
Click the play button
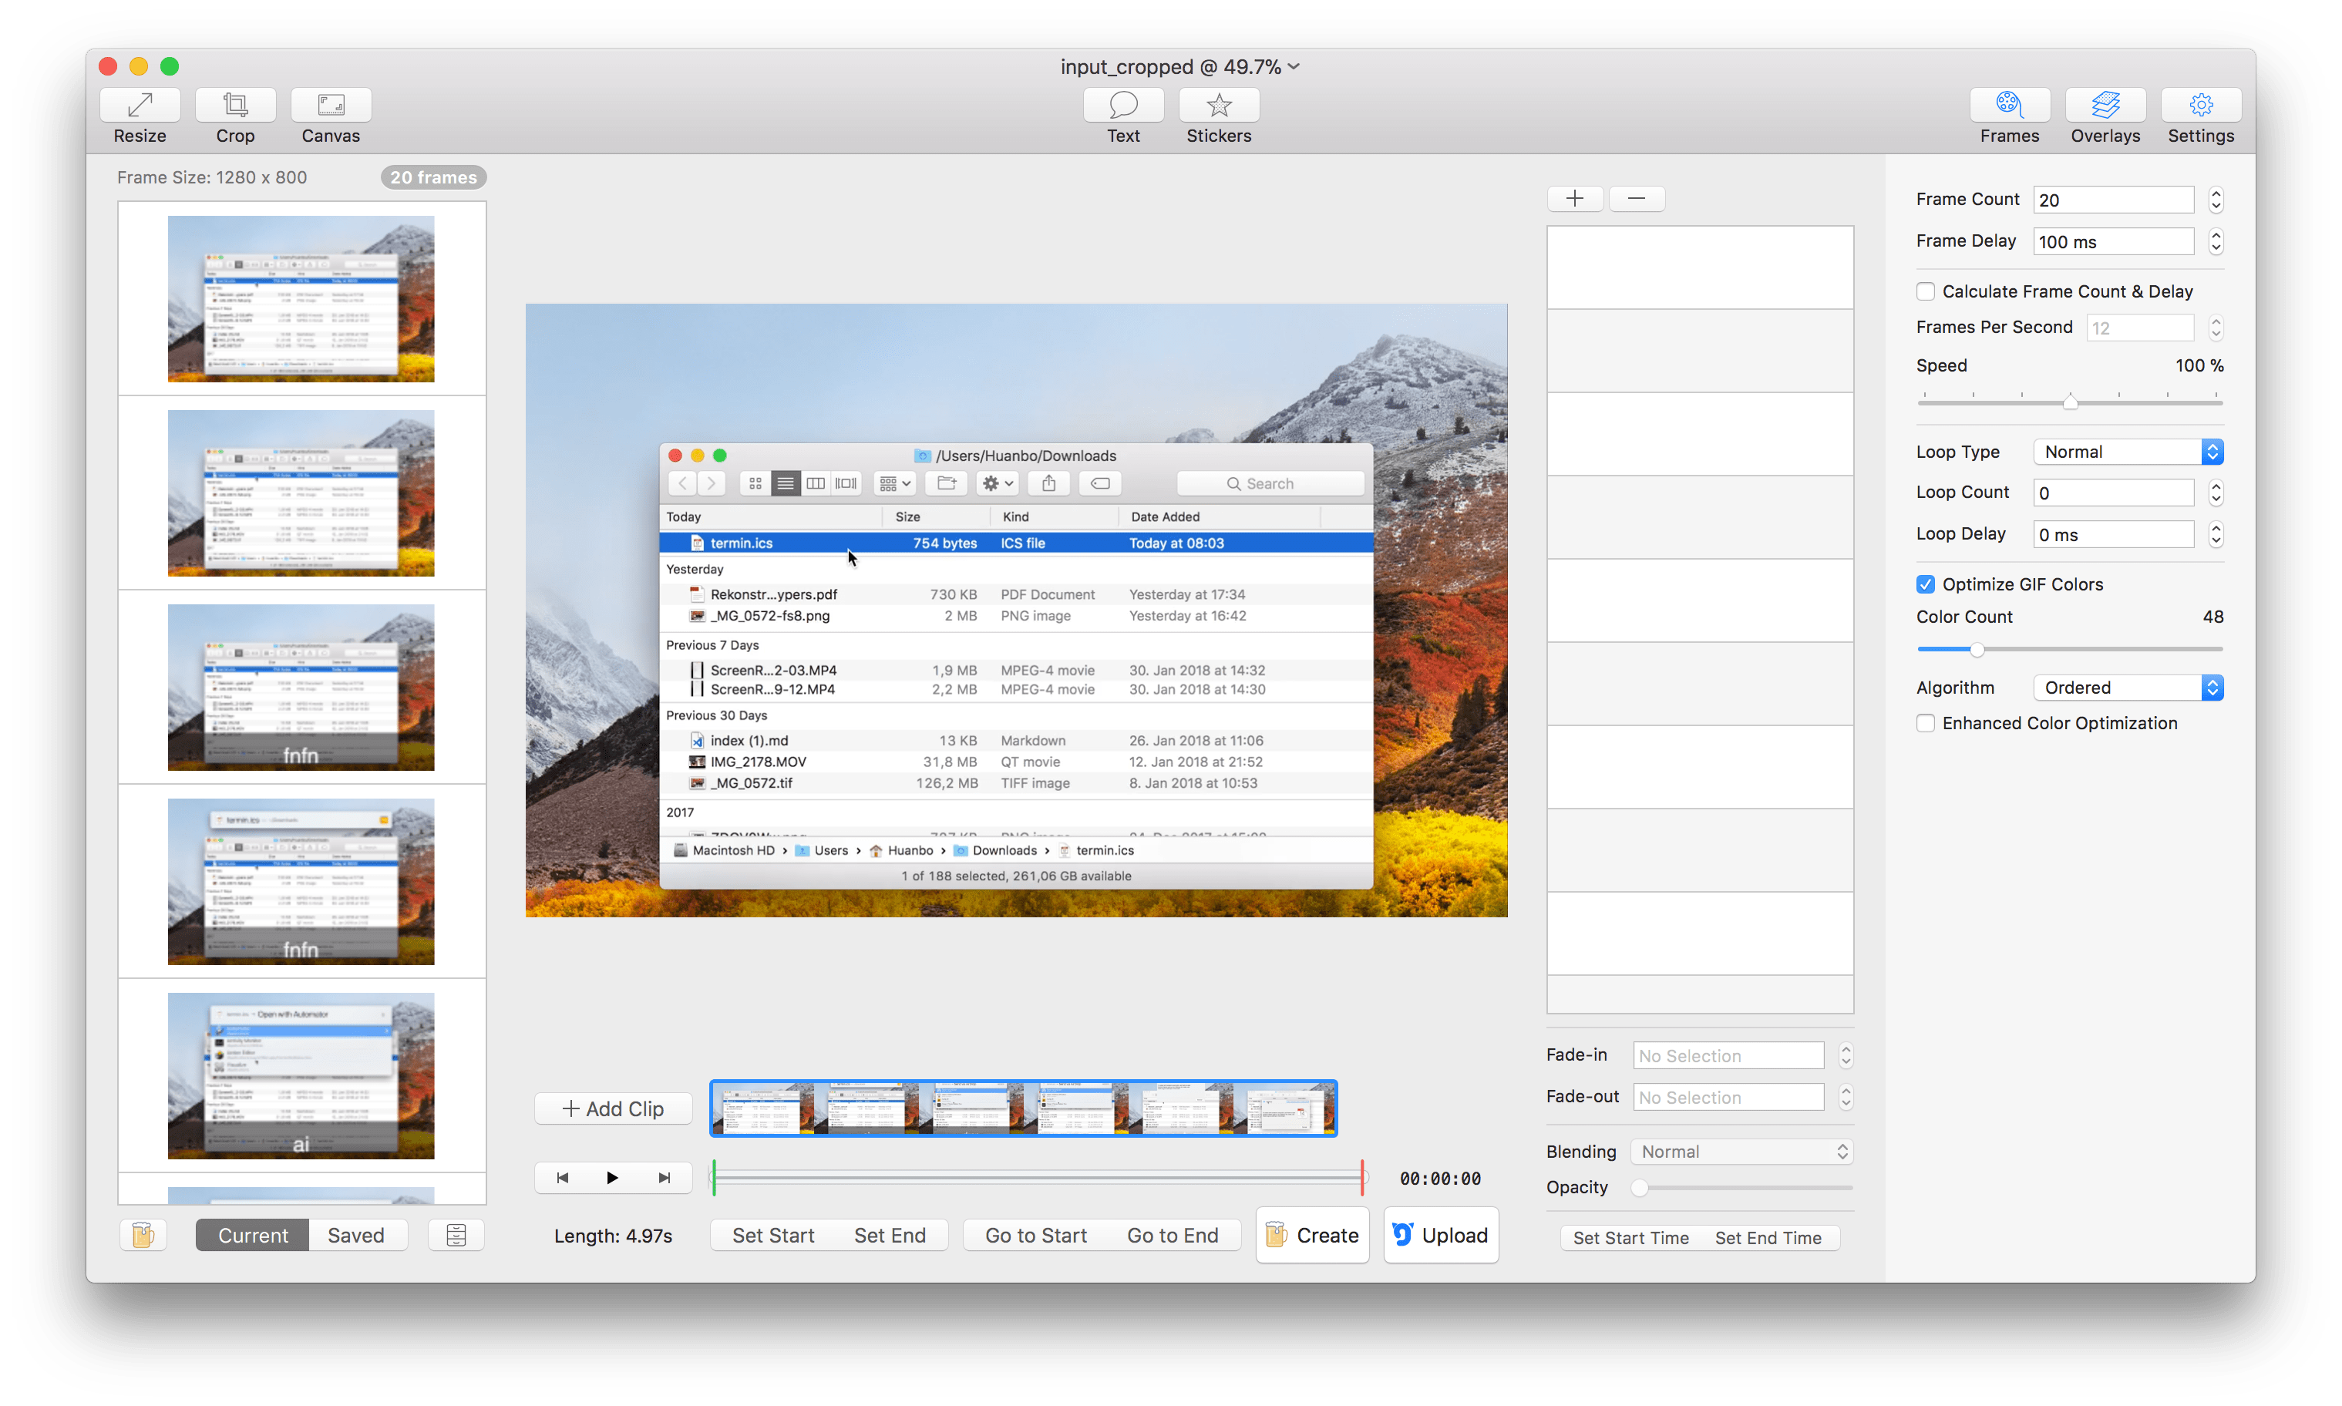[612, 1178]
